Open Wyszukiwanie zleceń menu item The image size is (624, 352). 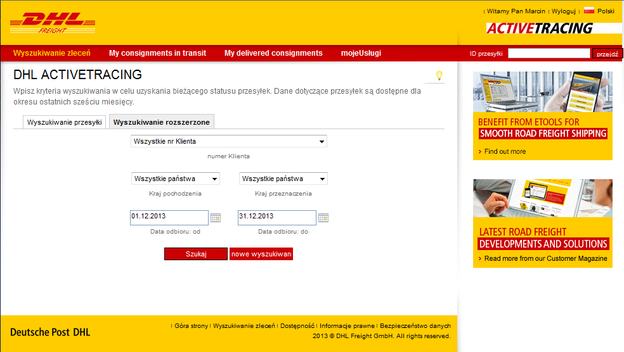(52, 53)
